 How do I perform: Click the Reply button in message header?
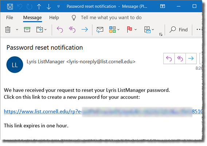tap(169, 58)
